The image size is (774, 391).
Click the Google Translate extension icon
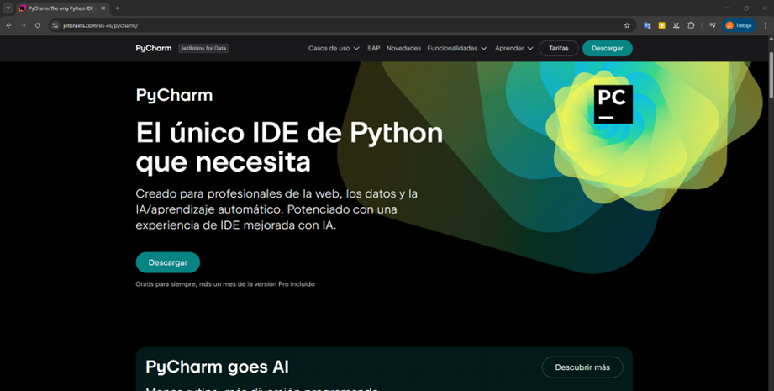tap(647, 25)
